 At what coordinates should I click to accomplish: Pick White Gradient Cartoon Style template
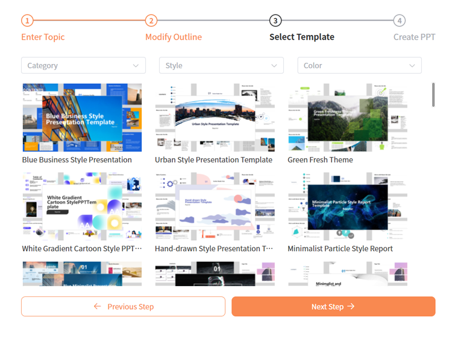pos(82,206)
